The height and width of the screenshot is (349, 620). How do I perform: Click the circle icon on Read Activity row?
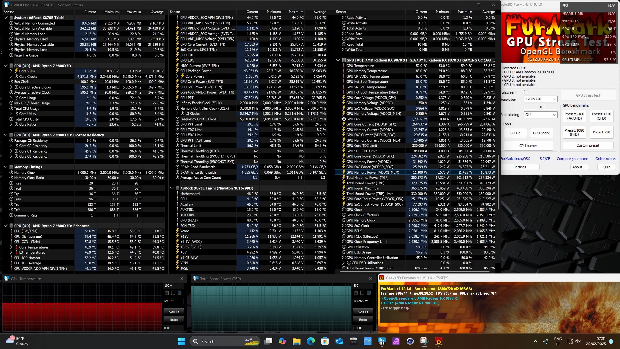tap(344, 18)
